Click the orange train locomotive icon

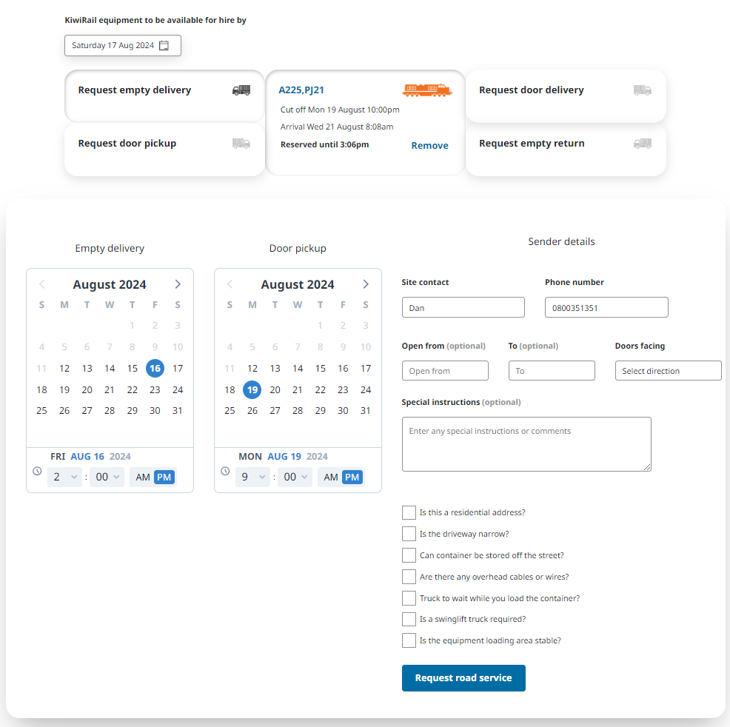[427, 90]
